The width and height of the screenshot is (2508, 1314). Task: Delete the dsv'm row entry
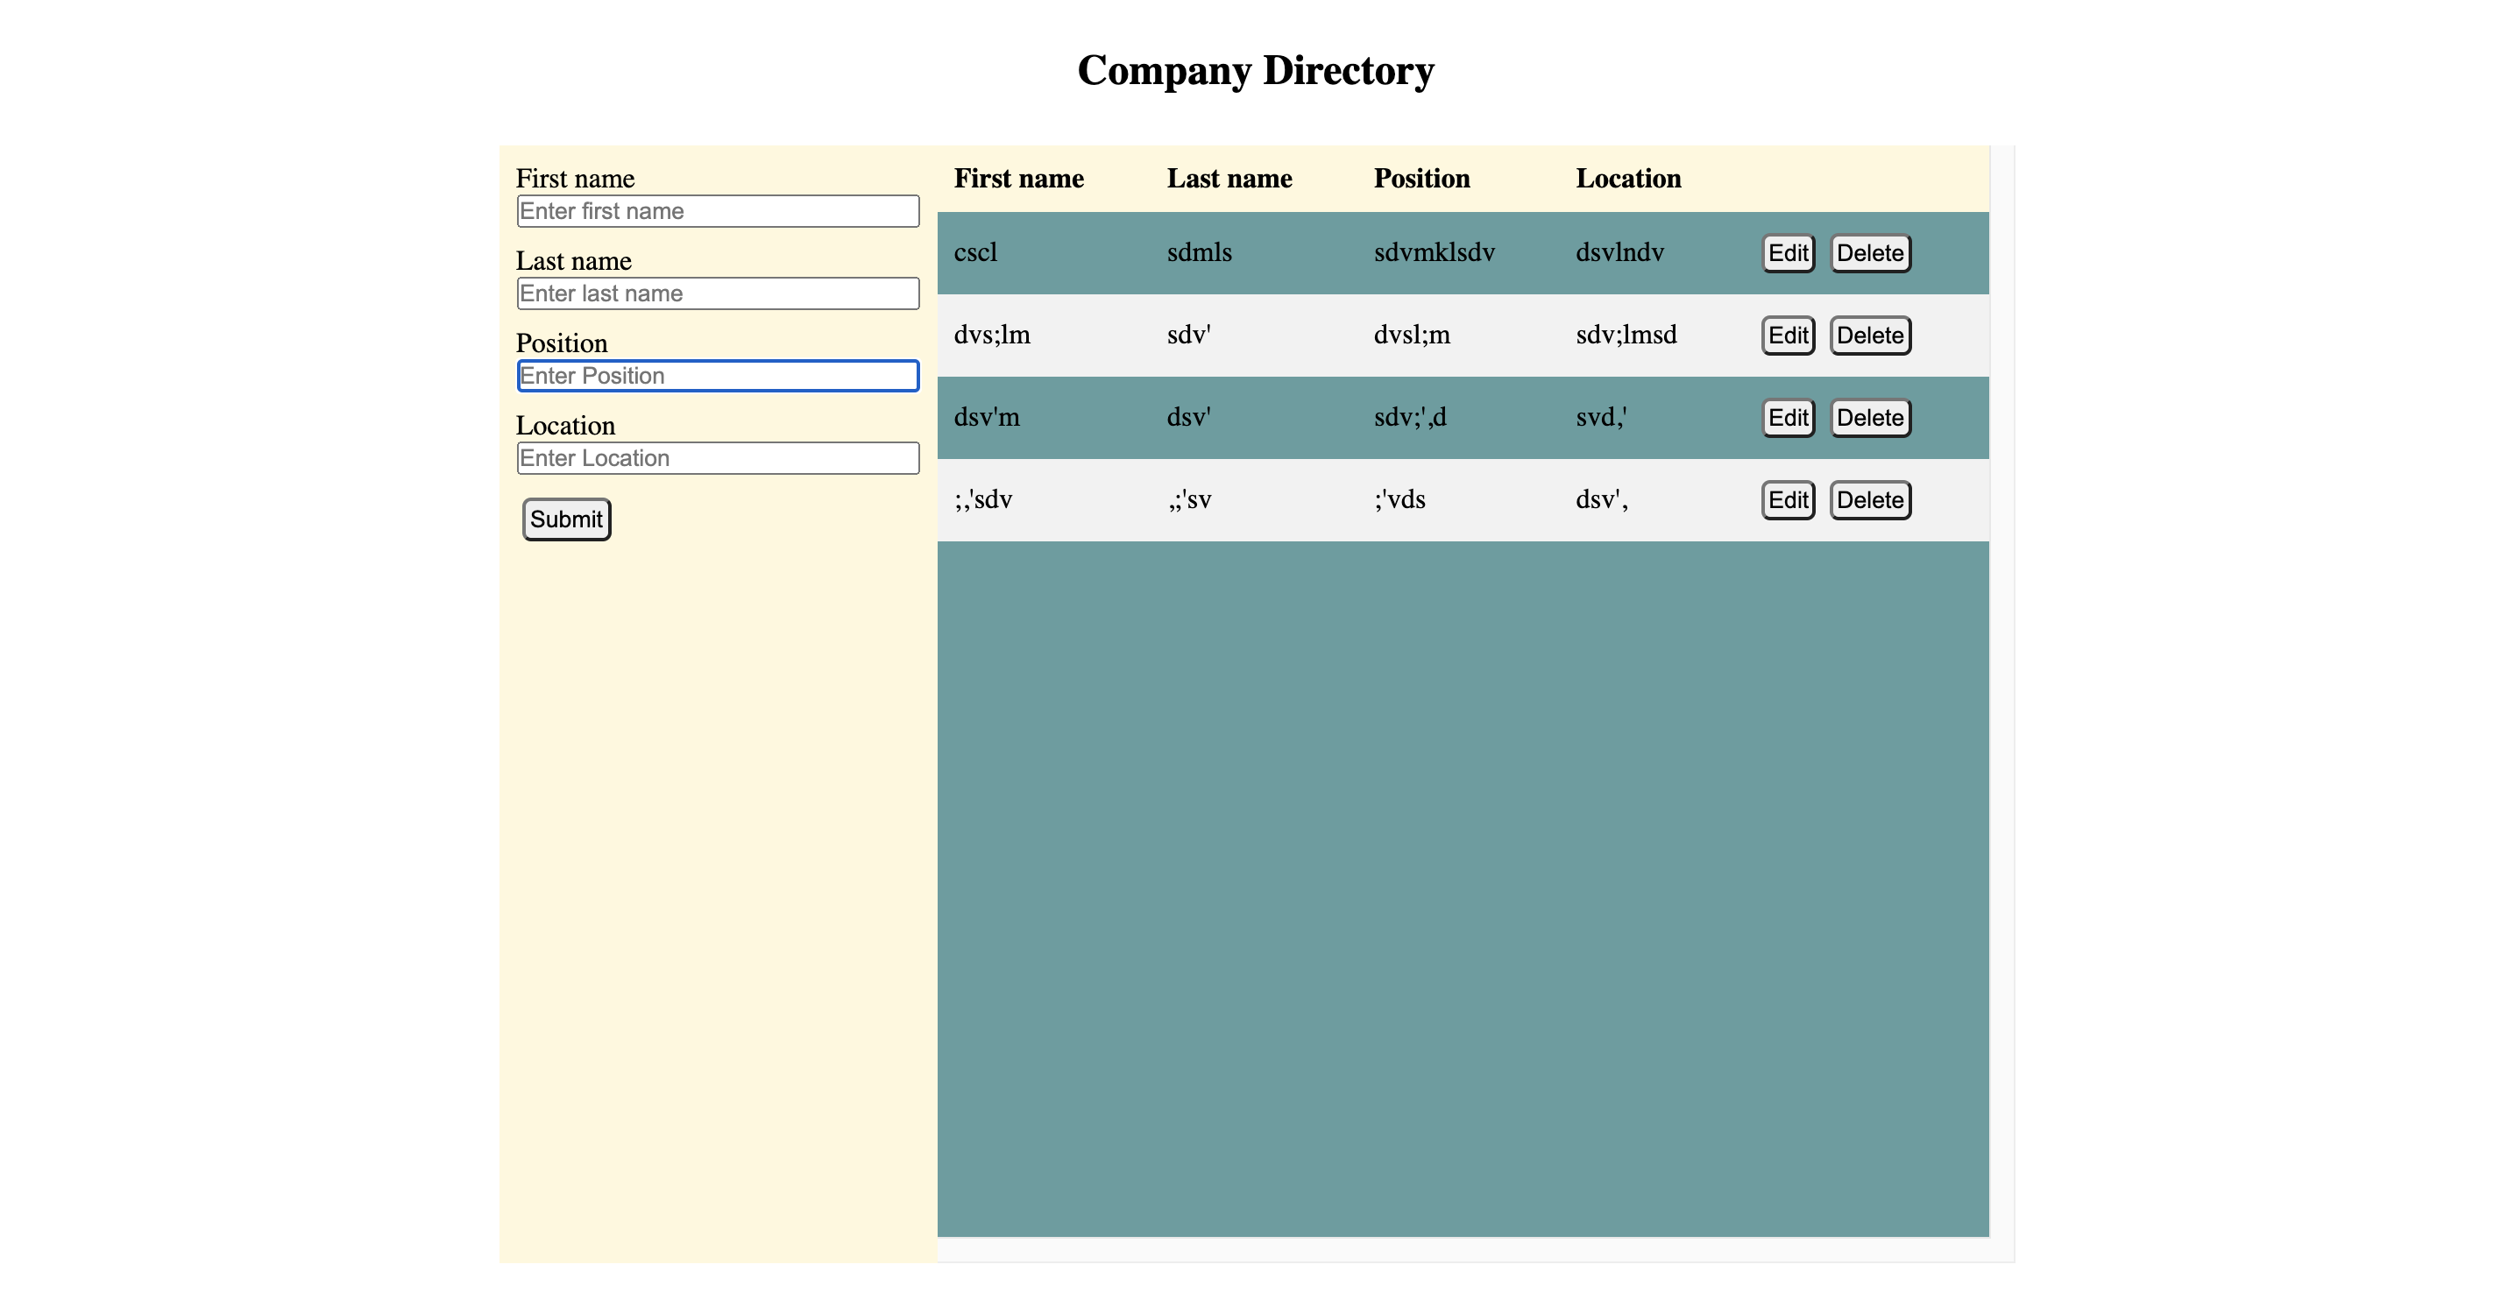tap(1869, 418)
